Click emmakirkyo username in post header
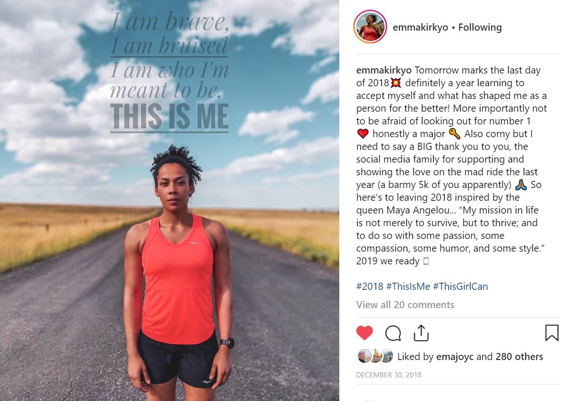 click(x=420, y=27)
